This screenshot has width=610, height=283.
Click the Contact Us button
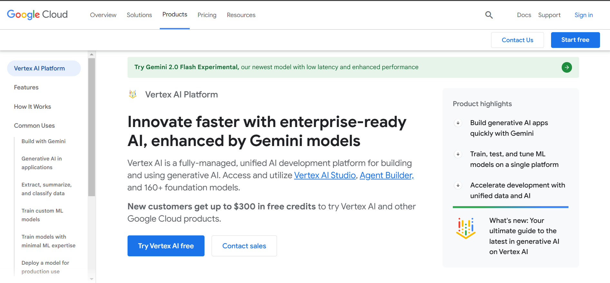(517, 40)
